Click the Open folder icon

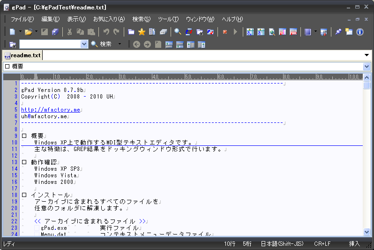coord(28,32)
